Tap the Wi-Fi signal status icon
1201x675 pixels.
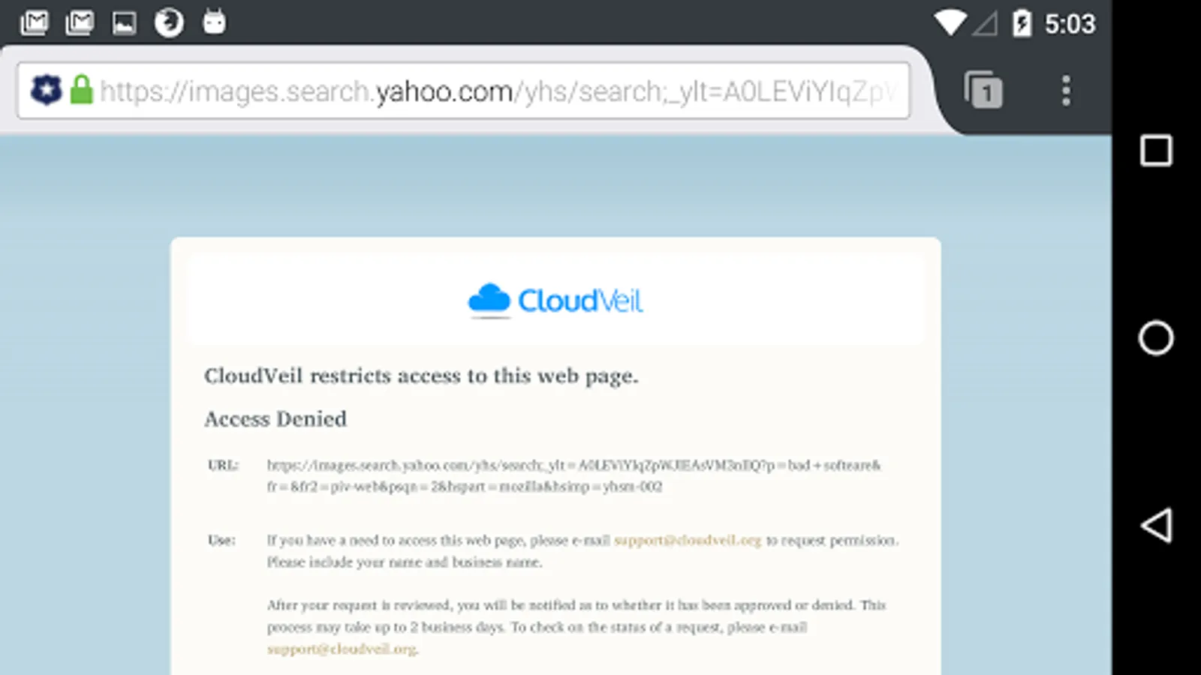pos(950,22)
